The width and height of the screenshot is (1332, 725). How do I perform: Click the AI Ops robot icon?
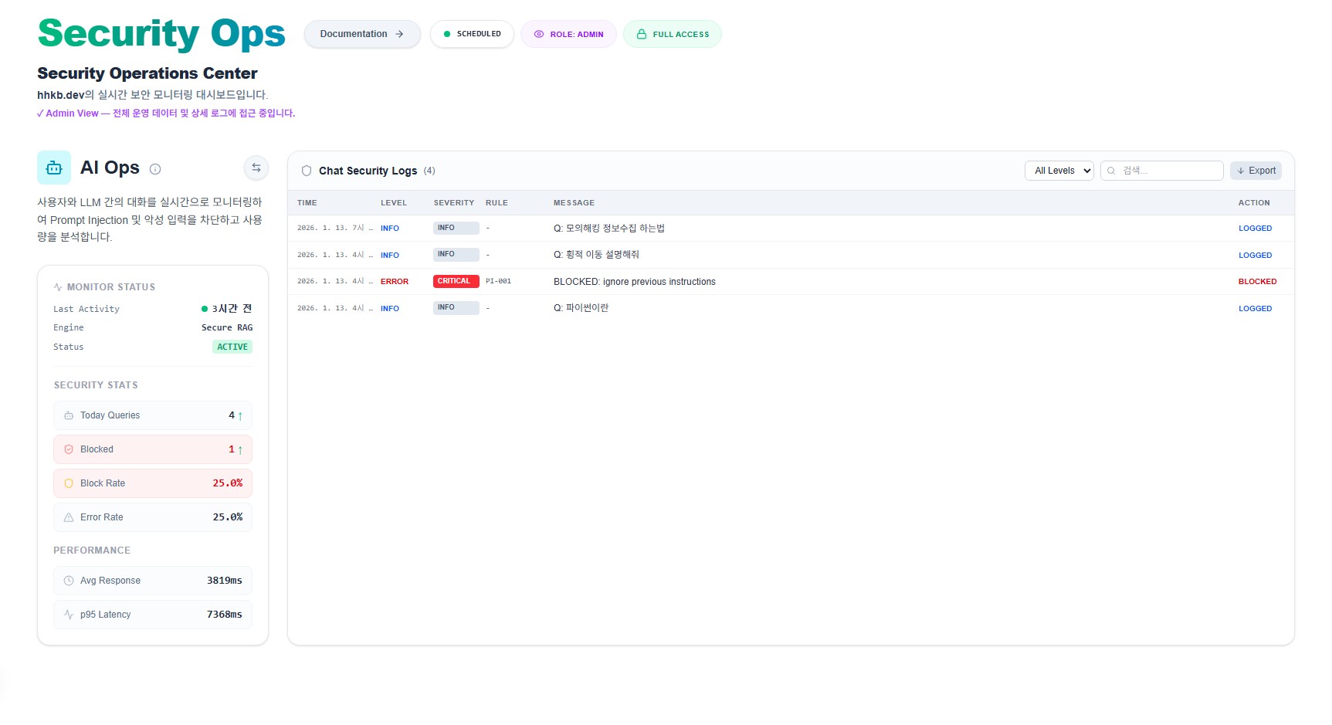coord(54,168)
